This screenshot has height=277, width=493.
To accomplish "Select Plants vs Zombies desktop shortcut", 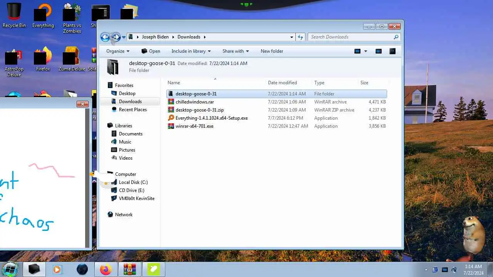I will pyautogui.click(x=72, y=18).
